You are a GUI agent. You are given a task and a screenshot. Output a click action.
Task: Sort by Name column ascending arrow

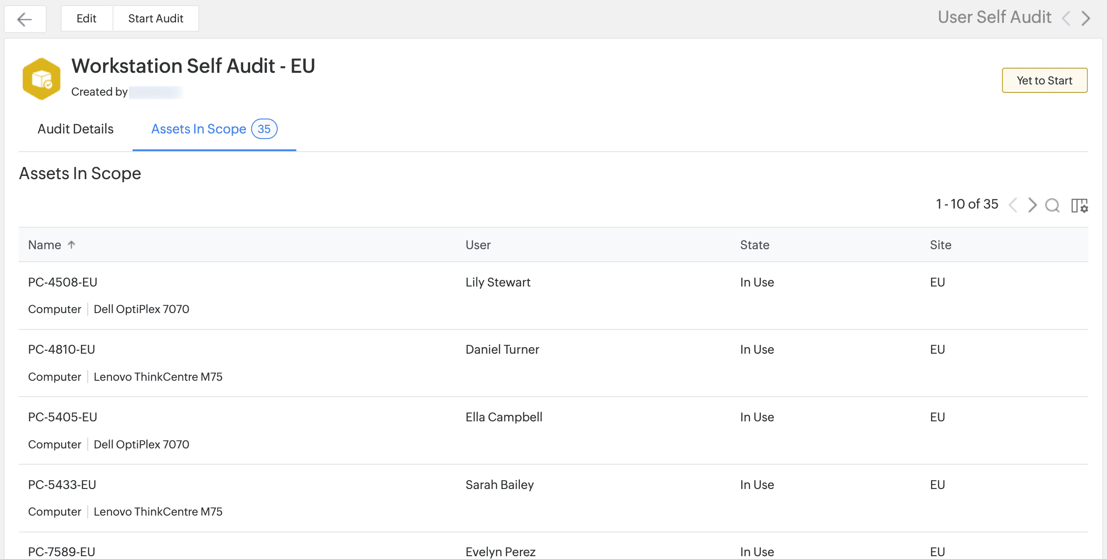pyautogui.click(x=71, y=245)
